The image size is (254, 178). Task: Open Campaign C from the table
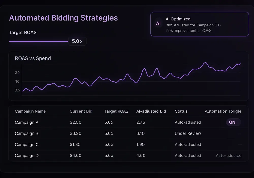pos(27,145)
